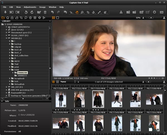Collapse the WD300 (E:) drive tree
The image size is (167, 135).
(x=6, y=38)
